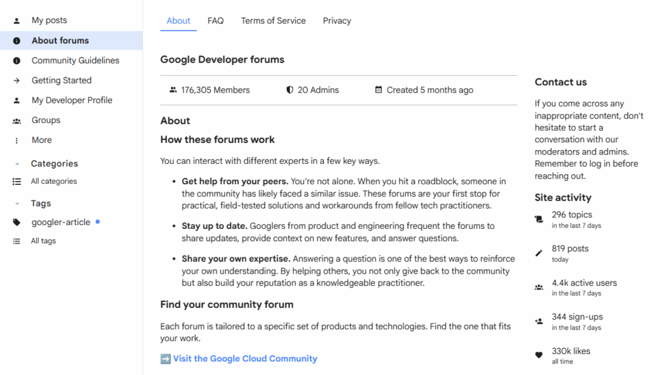654x375 pixels.
Task: Click the Google Developer forums title
Action: (222, 59)
